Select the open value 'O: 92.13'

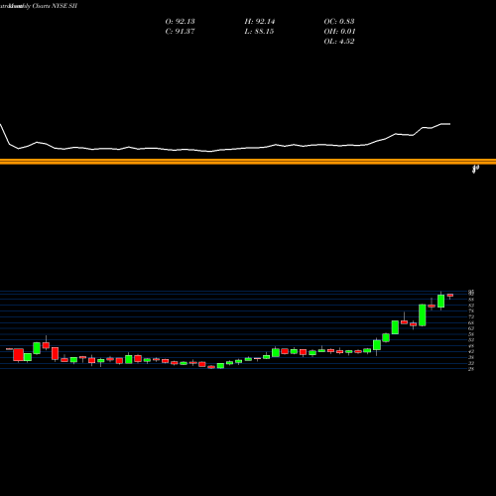[180, 22]
